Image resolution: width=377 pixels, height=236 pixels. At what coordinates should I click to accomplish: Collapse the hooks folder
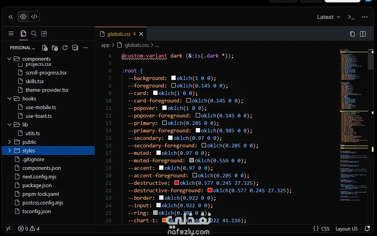9,98
